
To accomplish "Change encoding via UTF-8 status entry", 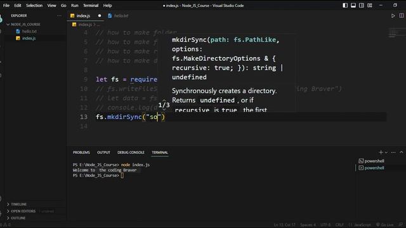I will pyautogui.click(x=325, y=225).
